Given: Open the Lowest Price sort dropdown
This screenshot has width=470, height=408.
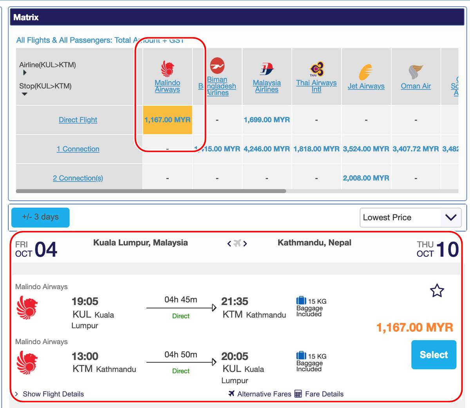Looking at the screenshot, I should click(410, 217).
